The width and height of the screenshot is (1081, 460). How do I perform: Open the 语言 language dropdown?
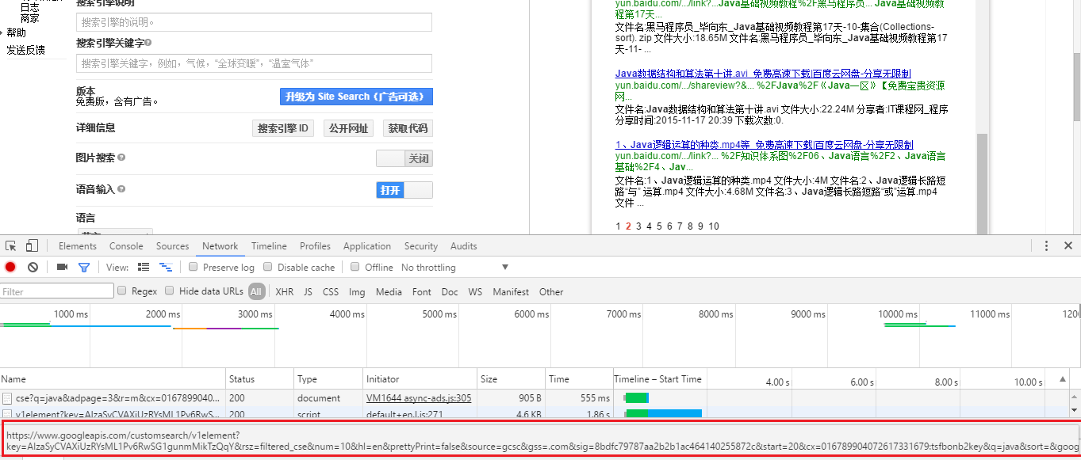point(114,232)
